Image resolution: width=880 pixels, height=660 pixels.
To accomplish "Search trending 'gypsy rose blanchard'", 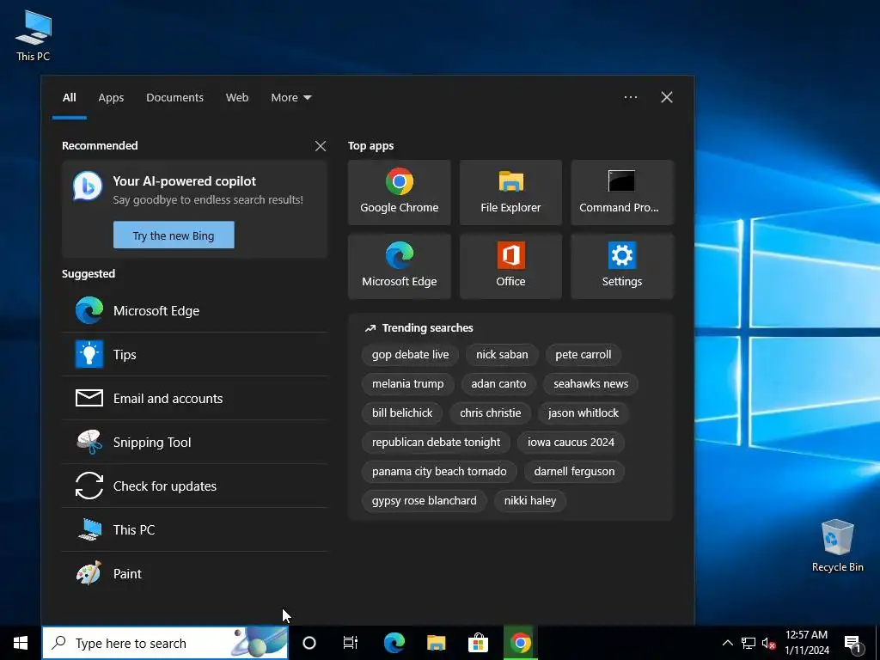I will pyautogui.click(x=425, y=501).
